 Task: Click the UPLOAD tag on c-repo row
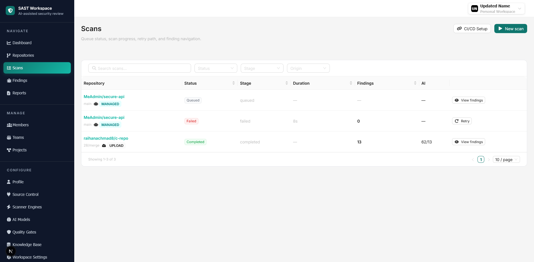point(117,145)
